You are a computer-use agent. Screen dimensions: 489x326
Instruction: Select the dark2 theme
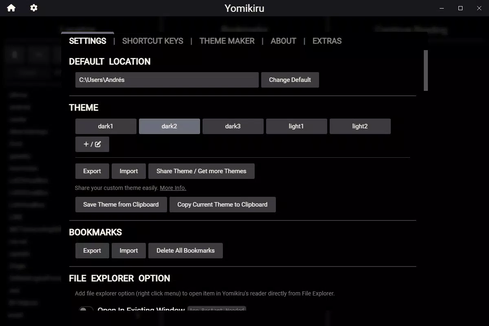(170, 126)
